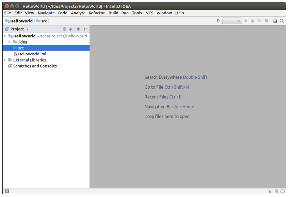Click the Collapse All icon in Project panel
This screenshot has width=289, height=197.
pos(70,29)
